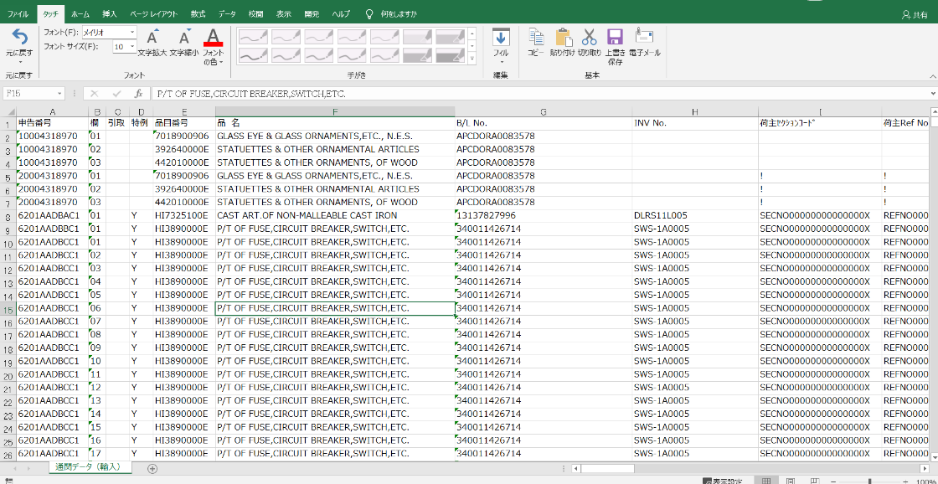The width and height of the screenshot is (938, 484).
Task: Open the フィル dropdown arrow
Action: tap(501, 62)
